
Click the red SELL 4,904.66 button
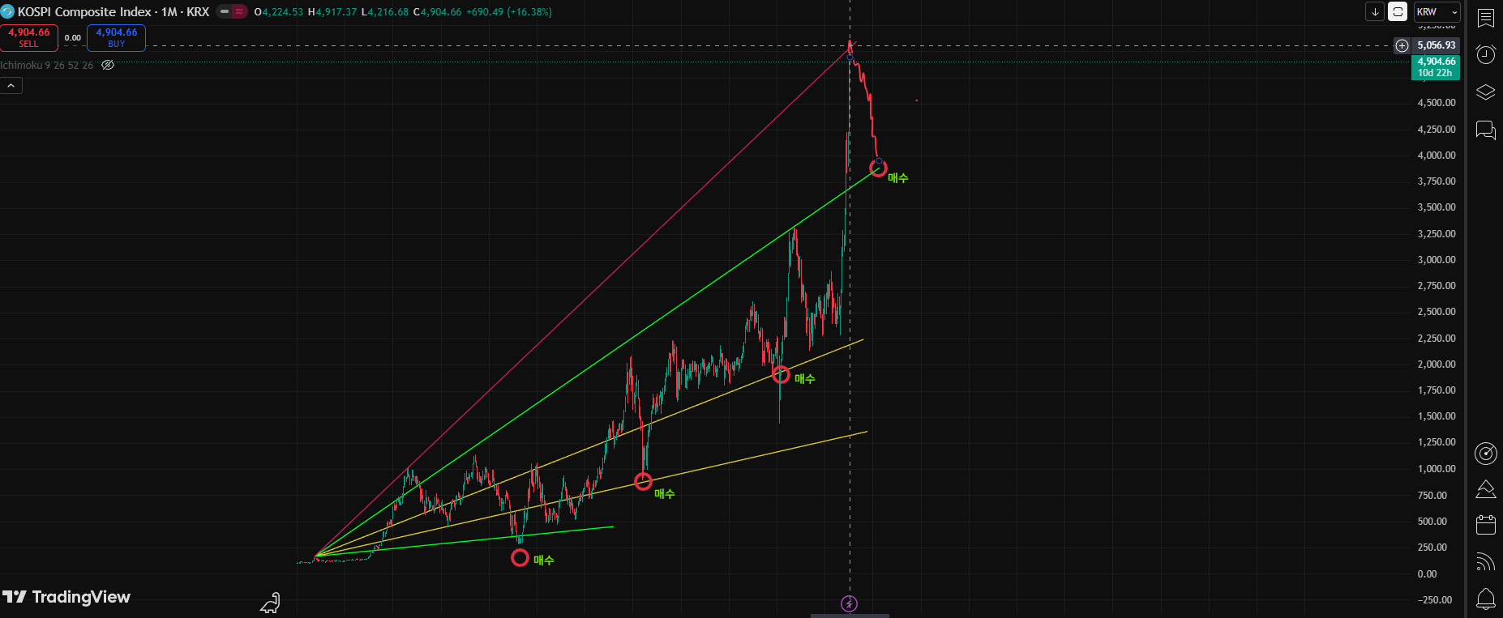click(x=29, y=37)
